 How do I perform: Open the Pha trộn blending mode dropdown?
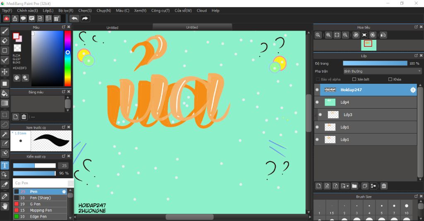click(x=382, y=71)
